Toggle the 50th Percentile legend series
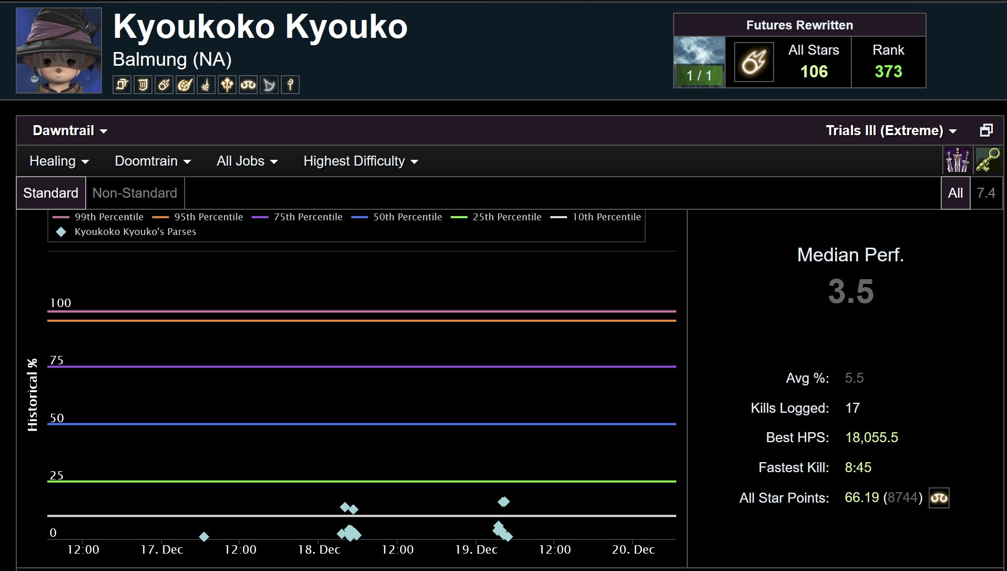Viewport: 1007px width, 571px height. pos(396,217)
